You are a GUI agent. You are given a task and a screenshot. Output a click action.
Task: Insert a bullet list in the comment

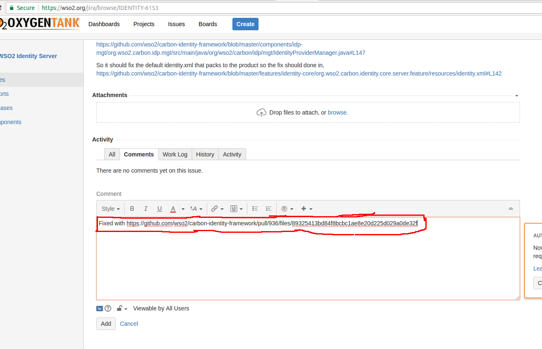[x=255, y=209]
